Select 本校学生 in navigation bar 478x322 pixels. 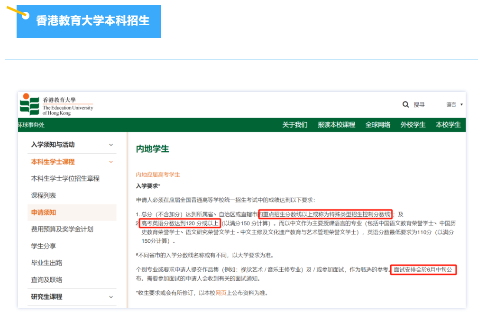[x=448, y=125]
